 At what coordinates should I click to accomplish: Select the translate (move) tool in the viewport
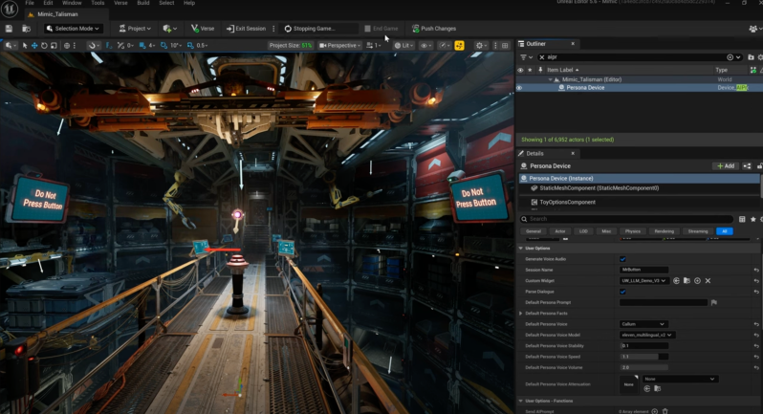[x=34, y=45]
